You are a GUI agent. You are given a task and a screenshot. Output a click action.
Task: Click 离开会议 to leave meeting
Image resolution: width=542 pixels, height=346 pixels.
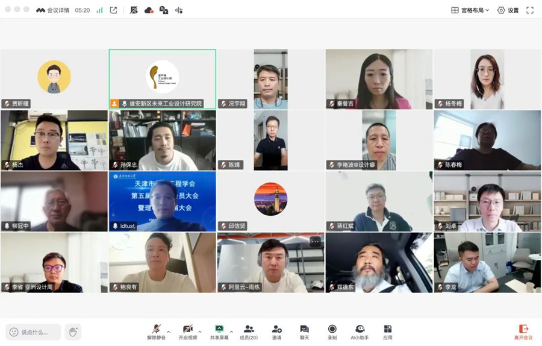[x=523, y=332]
